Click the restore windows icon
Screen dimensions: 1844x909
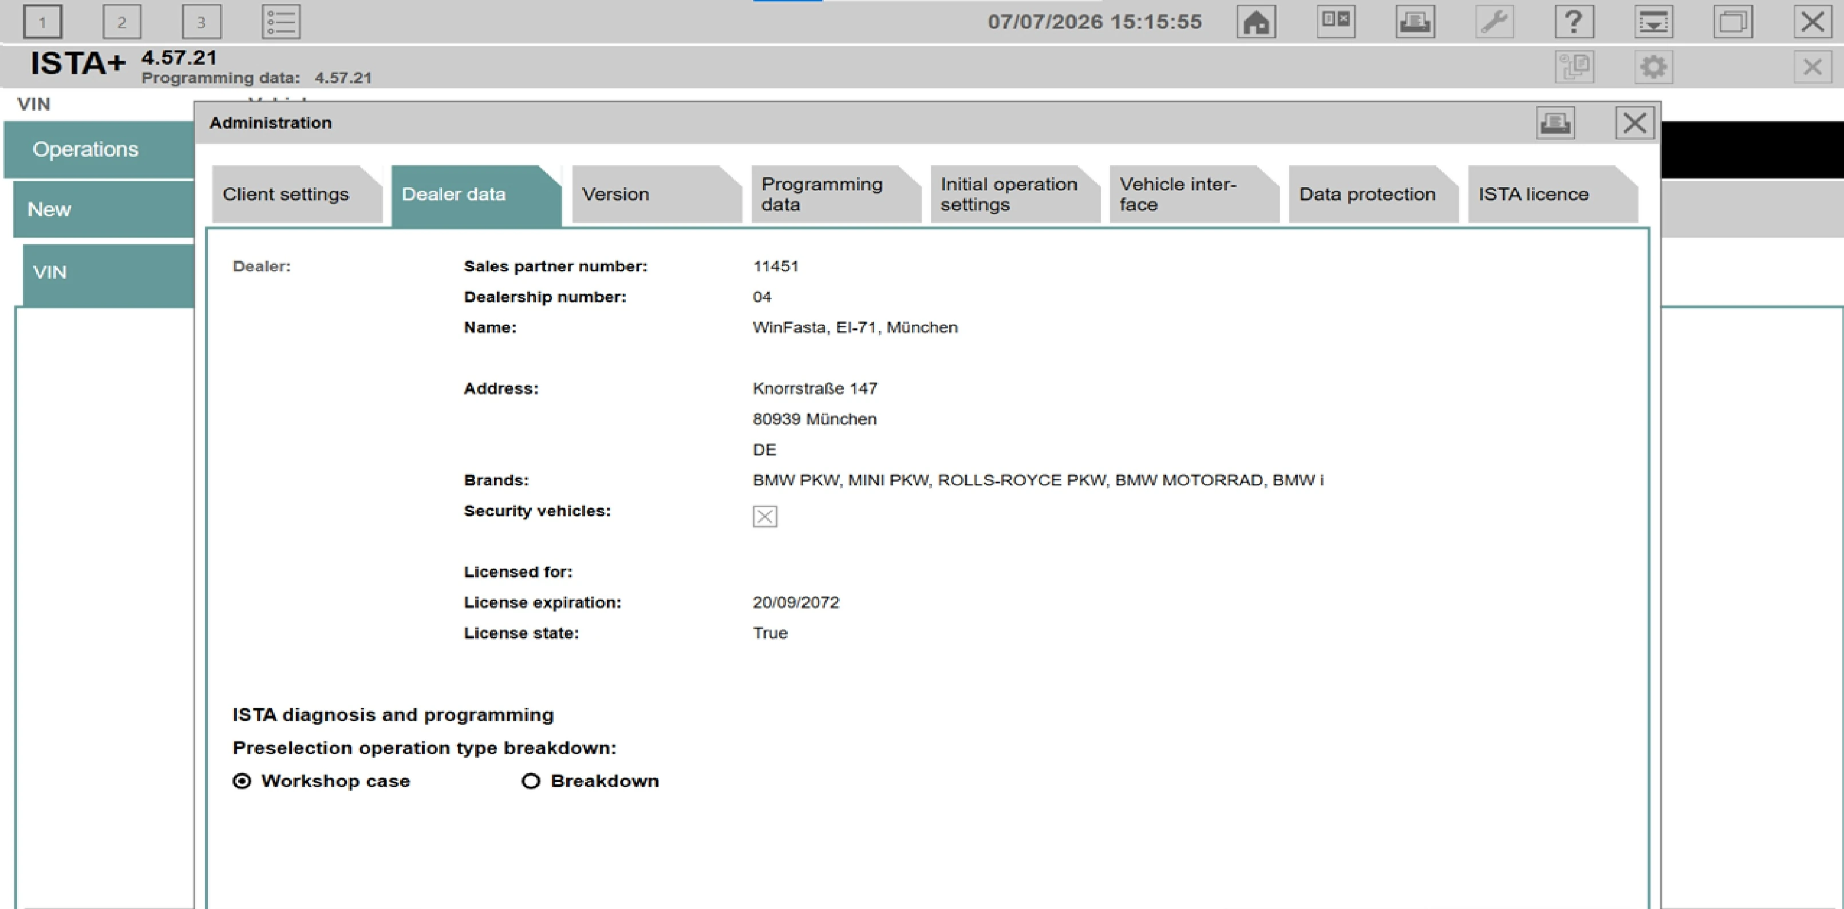pyautogui.click(x=1733, y=22)
